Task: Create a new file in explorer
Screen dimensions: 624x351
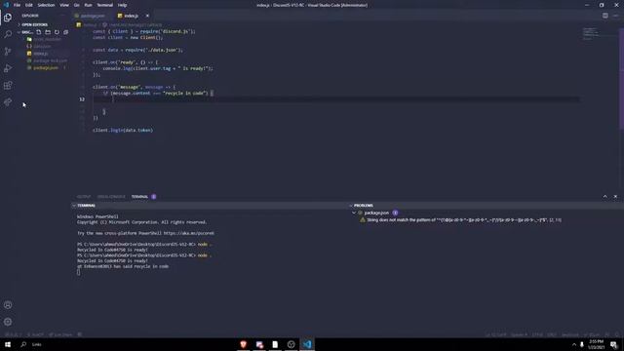Action: pos(39,32)
